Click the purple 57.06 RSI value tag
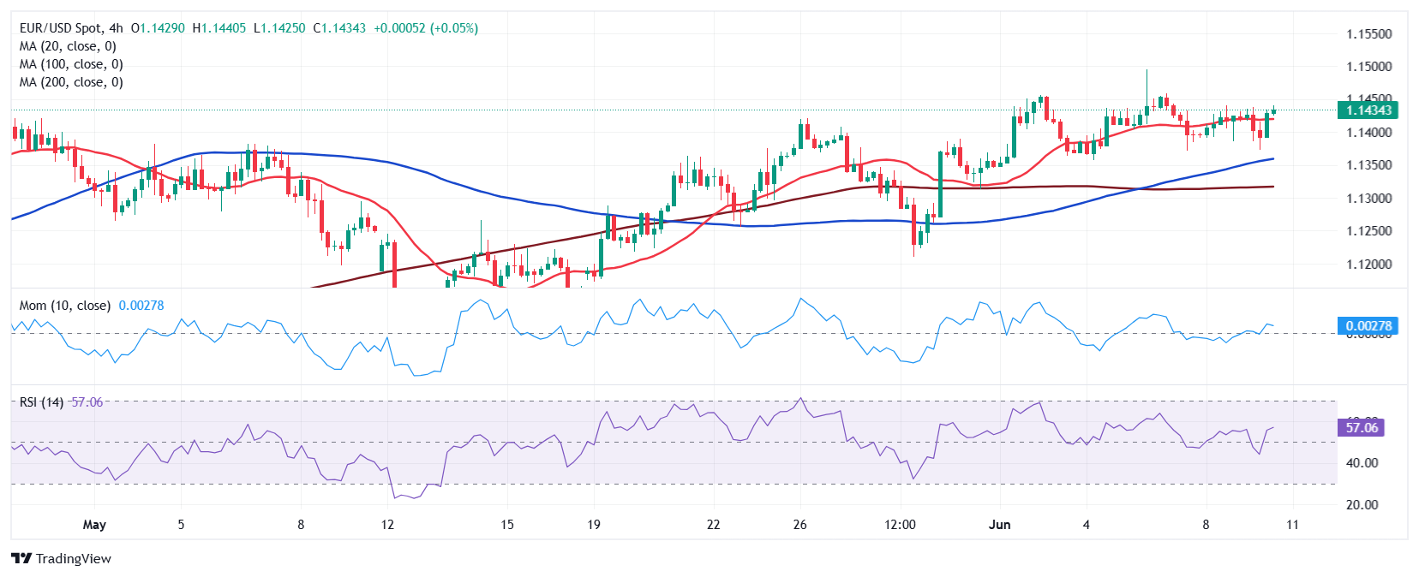This screenshot has height=577, width=1419. [x=1361, y=427]
